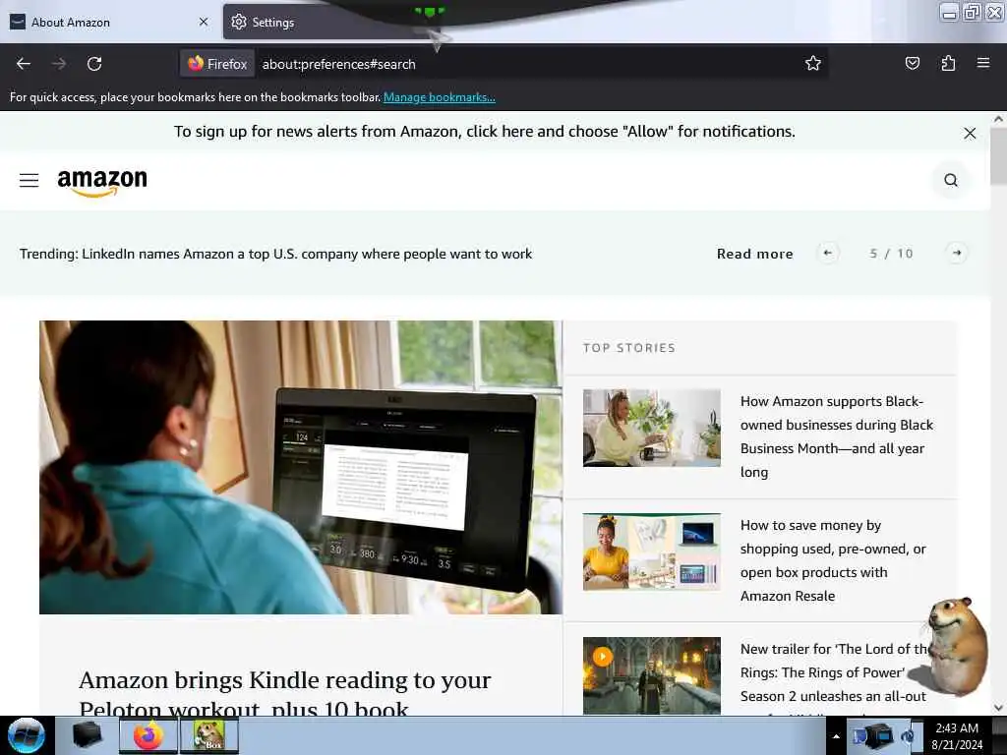Click the forward navigation arrow
The width and height of the screenshot is (1007, 755).
pos(58,64)
